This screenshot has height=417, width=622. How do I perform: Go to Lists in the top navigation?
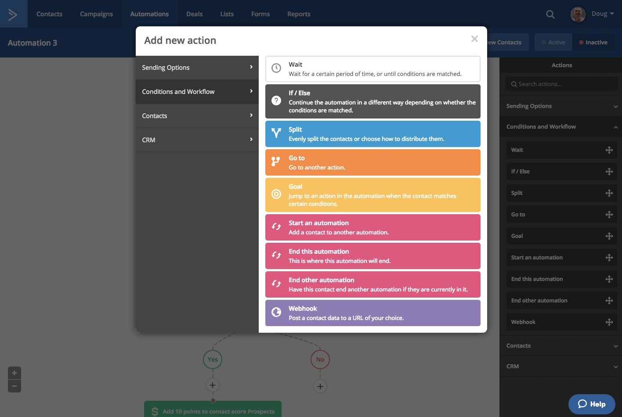click(x=227, y=14)
